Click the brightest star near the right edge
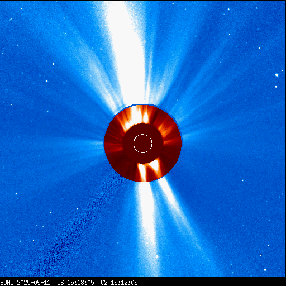This screenshot has width=286, height=286. (x=277, y=75)
